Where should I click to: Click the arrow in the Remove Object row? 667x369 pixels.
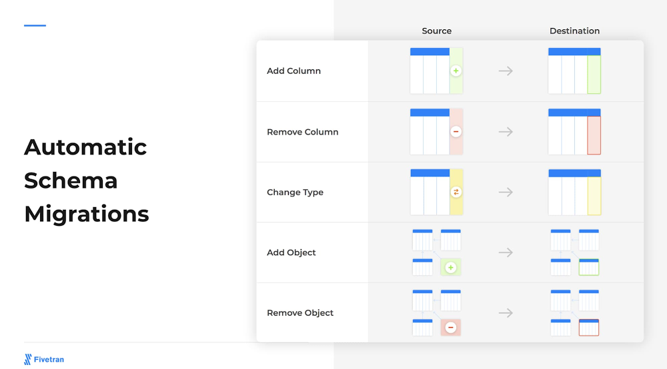point(506,313)
